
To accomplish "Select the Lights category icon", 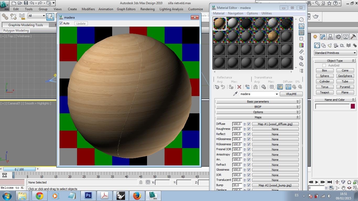I will pos(330,46).
